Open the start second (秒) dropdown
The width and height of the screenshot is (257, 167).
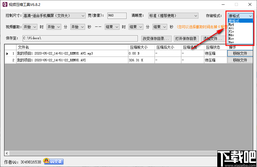78,27
